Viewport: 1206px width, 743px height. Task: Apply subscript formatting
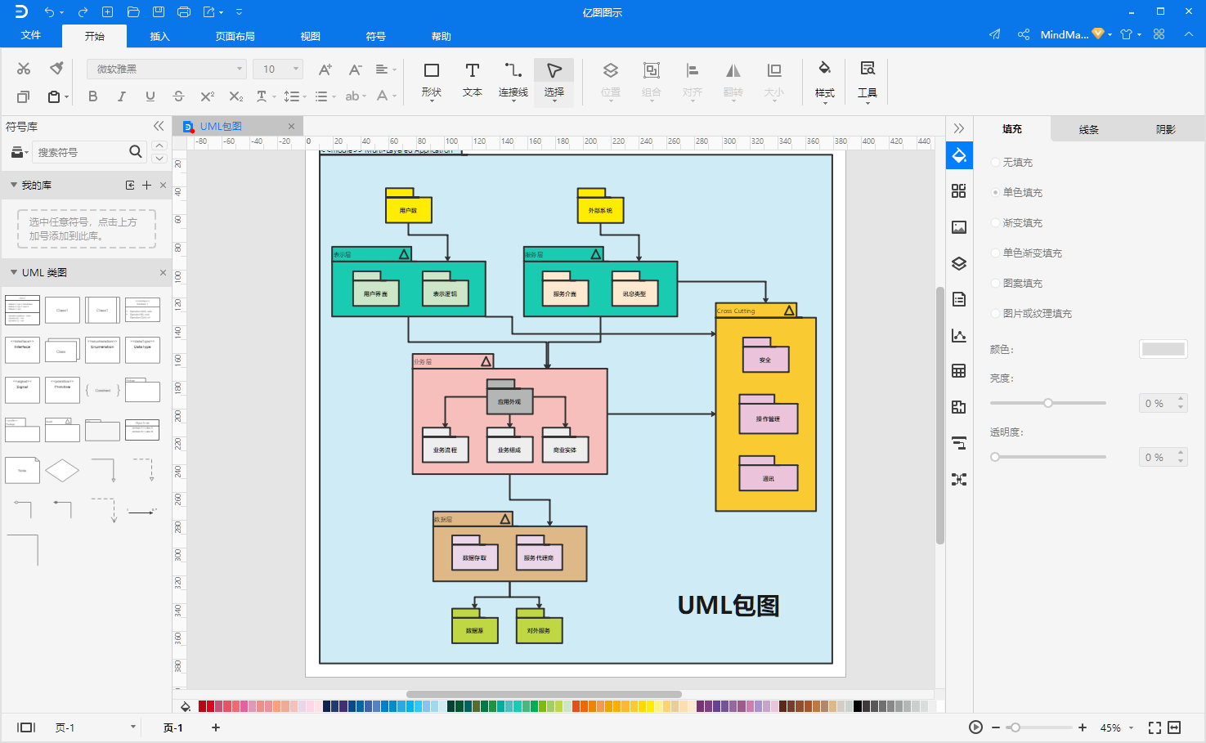(x=235, y=96)
